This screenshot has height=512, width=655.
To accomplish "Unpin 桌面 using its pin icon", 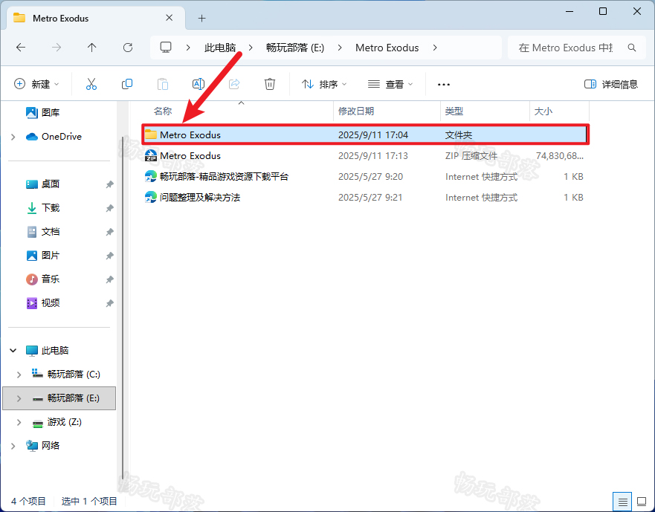I will tap(109, 184).
